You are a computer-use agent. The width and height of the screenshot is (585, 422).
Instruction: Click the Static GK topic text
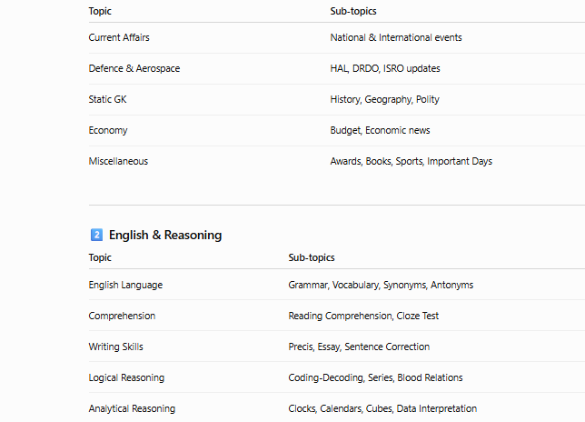(107, 99)
